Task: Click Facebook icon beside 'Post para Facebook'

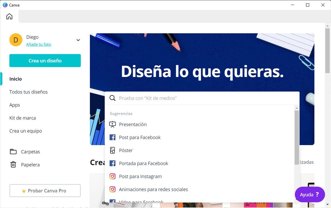Action: click(x=113, y=137)
